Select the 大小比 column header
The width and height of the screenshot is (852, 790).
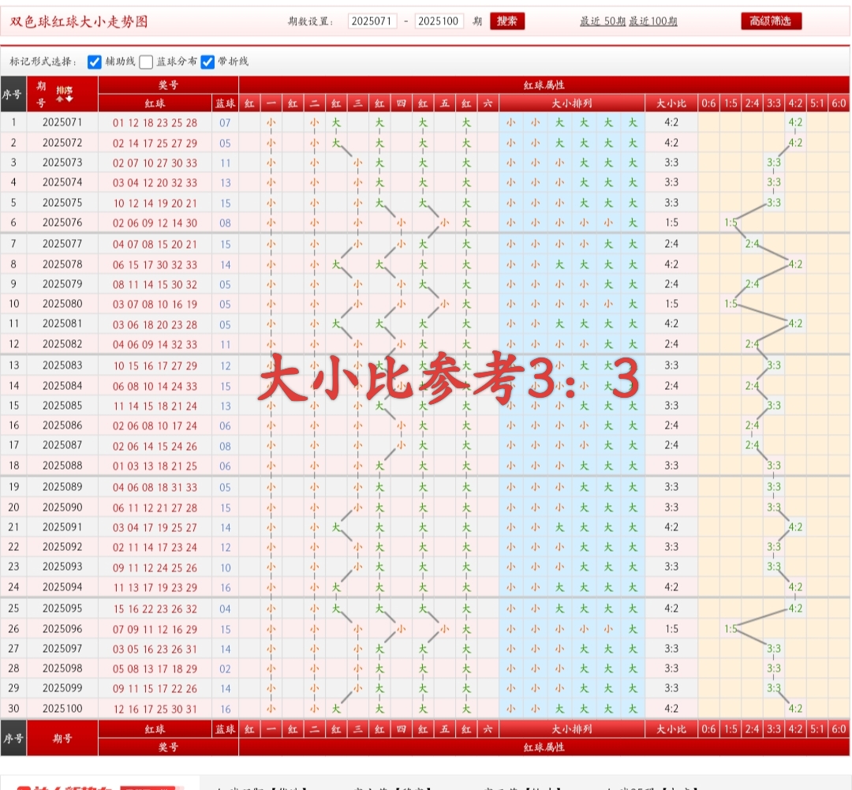[671, 101]
